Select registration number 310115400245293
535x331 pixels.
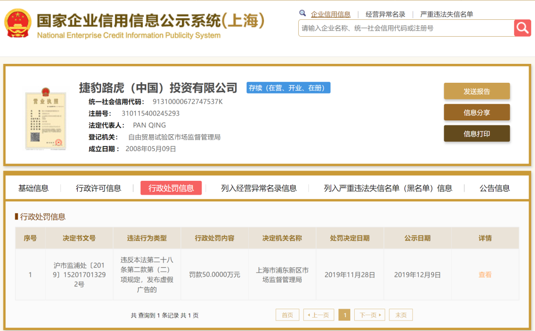pos(151,113)
